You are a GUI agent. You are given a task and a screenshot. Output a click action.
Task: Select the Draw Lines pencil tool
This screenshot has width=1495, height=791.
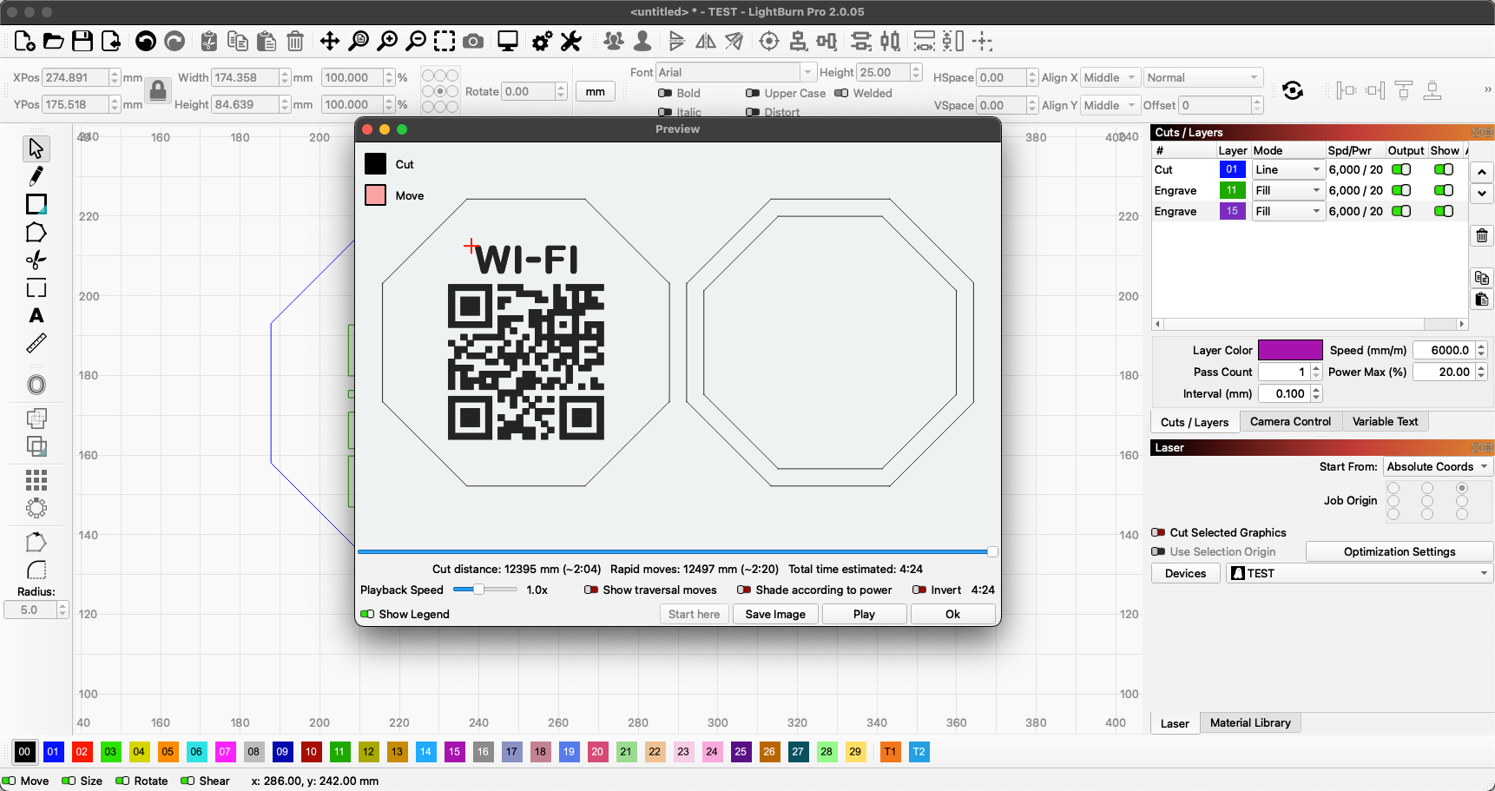click(x=36, y=176)
